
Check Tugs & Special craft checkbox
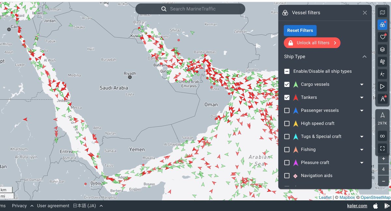(x=287, y=136)
